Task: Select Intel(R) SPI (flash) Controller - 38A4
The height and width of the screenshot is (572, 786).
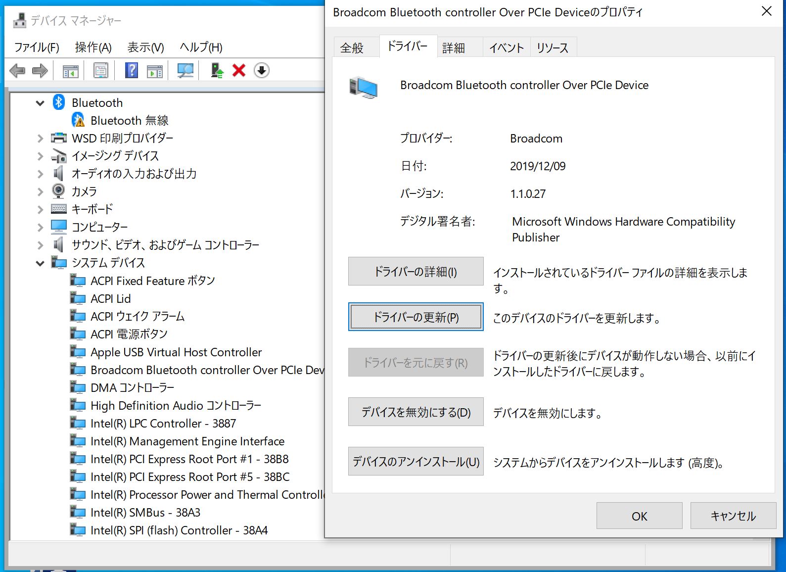Action: coord(179,530)
